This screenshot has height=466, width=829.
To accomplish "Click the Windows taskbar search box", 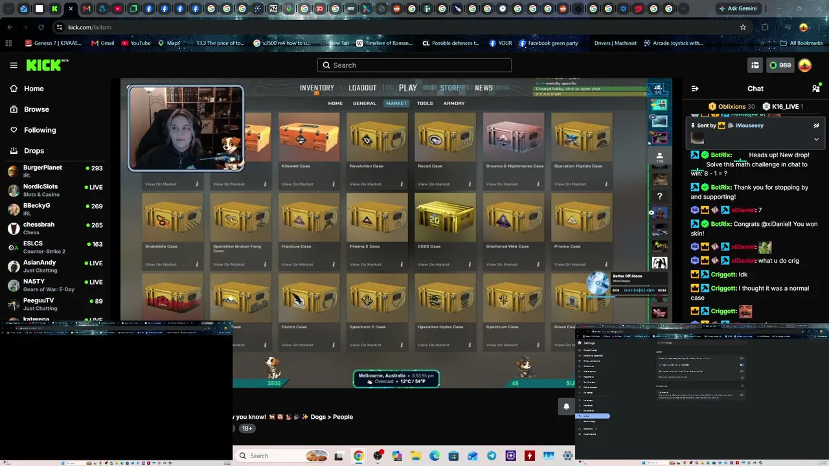I will 281,456.
